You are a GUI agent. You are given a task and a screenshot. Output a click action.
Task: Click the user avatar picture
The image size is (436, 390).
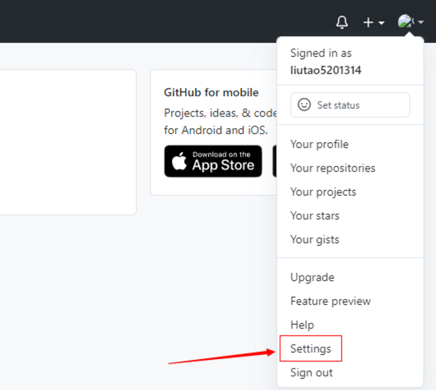coord(405,22)
